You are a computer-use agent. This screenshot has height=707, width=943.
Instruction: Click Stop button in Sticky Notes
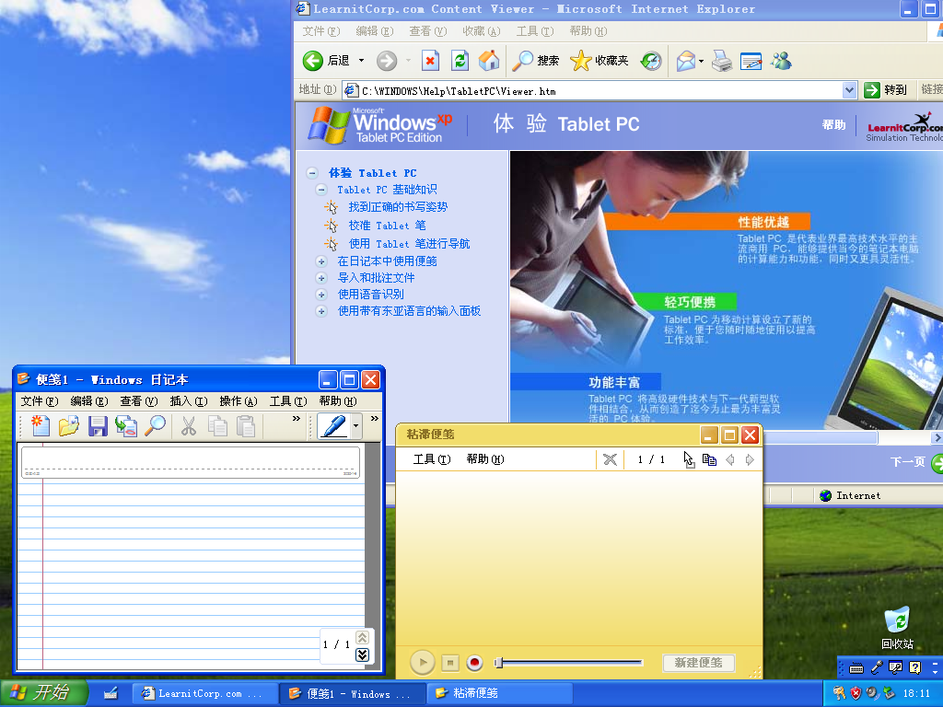449,663
